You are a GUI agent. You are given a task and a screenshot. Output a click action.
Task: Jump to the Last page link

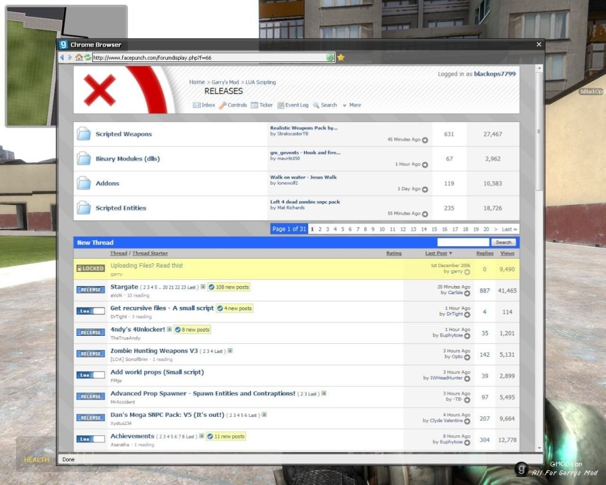click(x=509, y=229)
